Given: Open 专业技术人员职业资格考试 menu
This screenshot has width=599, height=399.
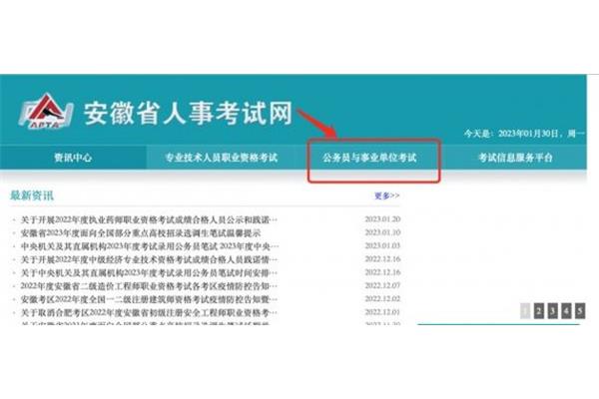Looking at the screenshot, I should click(x=222, y=158).
